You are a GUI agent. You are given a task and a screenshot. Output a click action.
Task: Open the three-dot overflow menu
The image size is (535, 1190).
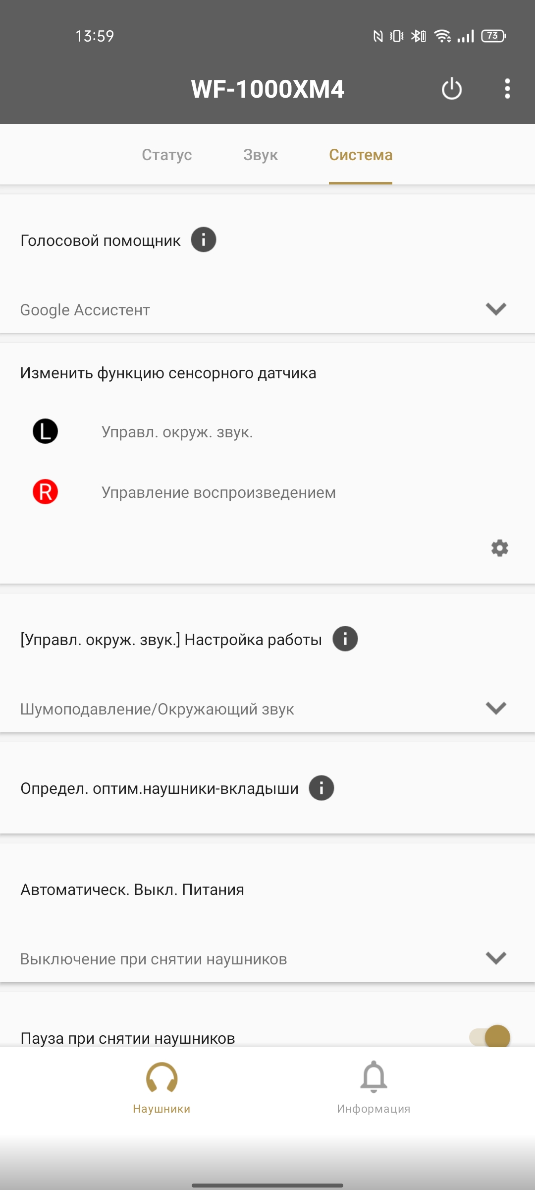pyautogui.click(x=507, y=89)
